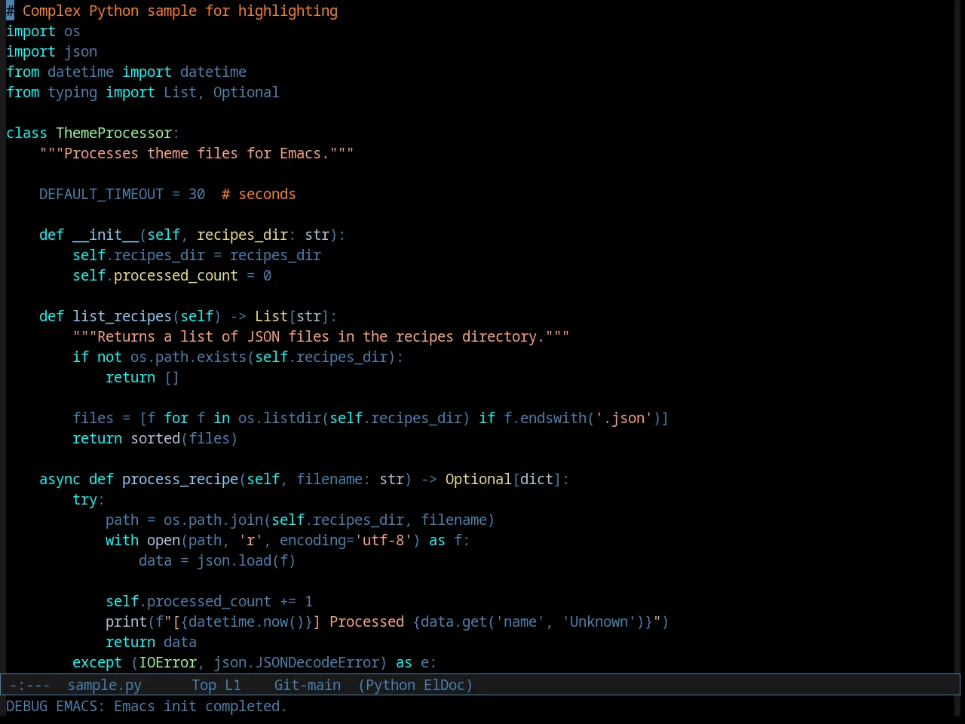
Task: Click 'filename: str' parameter in process_recipe
Action: [350, 479]
